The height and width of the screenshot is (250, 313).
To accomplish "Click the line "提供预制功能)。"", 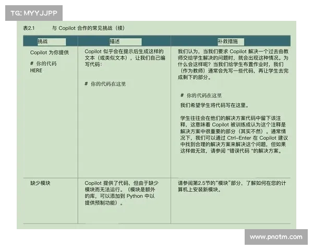I will tap(104, 203).
